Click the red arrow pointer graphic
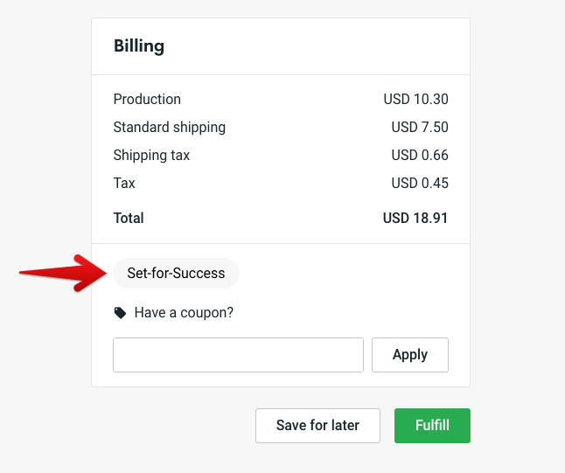Image resolution: width=565 pixels, height=473 pixels. tap(66, 273)
